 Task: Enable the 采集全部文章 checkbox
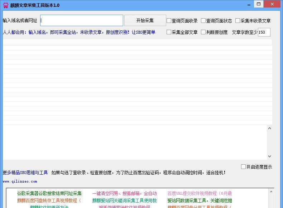[x=169, y=32]
